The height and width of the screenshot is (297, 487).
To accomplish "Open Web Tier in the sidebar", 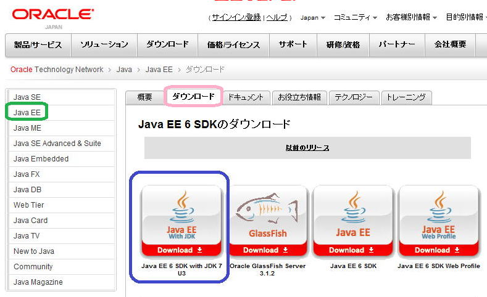I will pyautogui.click(x=62, y=205).
